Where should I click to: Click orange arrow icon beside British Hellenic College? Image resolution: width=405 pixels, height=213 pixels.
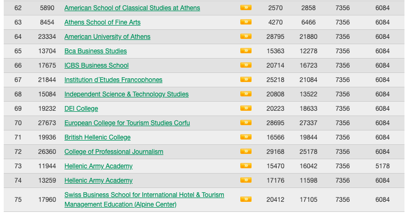(246, 137)
